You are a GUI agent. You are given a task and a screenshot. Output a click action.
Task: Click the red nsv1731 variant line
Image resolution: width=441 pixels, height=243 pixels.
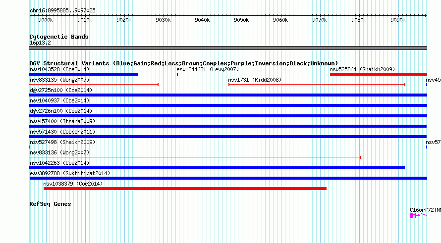click(317, 85)
